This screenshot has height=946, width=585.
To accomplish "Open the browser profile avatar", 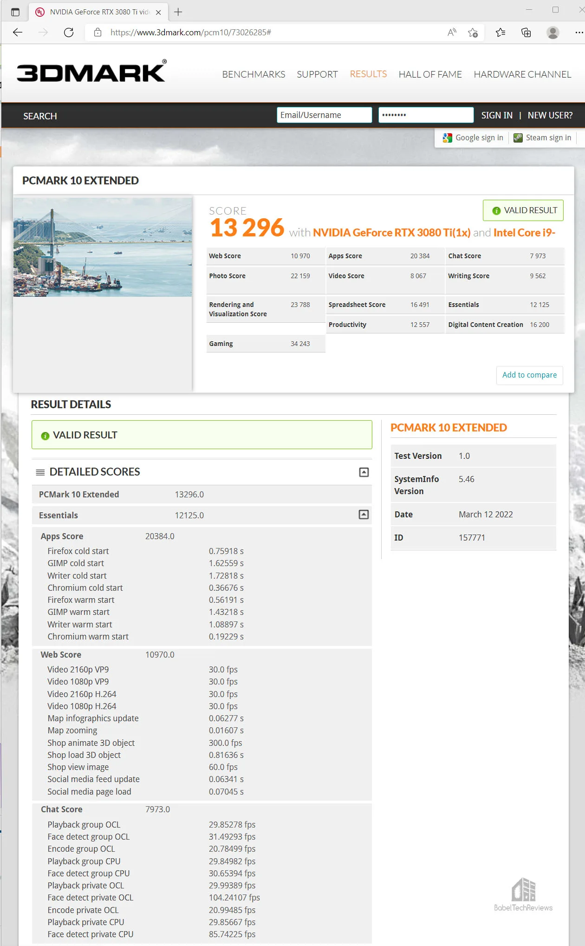I will click(552, 33).
